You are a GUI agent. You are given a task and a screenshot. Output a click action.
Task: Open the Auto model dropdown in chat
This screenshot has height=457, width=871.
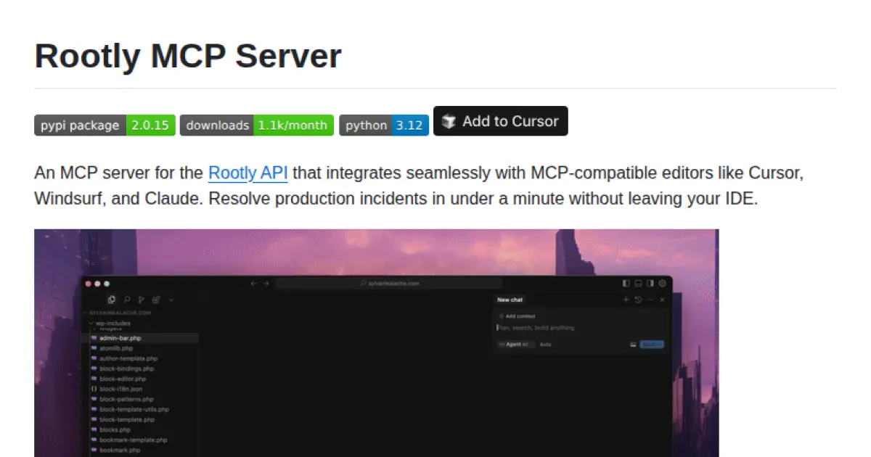point(545,345)
